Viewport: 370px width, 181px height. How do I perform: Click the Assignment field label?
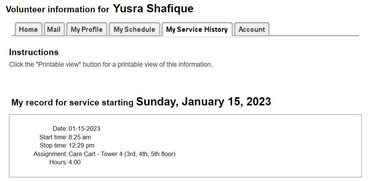(50, 154)
